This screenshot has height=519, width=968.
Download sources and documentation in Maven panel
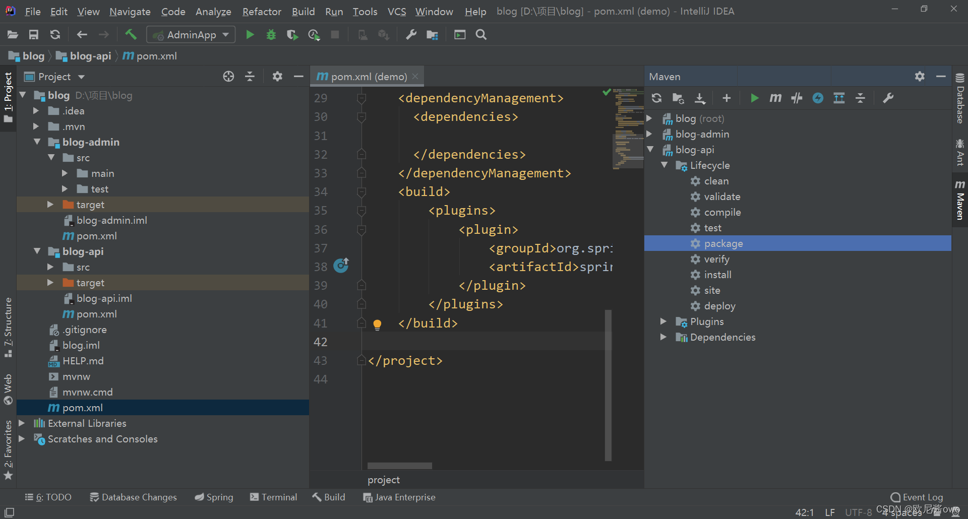click(x=700, y=98)
